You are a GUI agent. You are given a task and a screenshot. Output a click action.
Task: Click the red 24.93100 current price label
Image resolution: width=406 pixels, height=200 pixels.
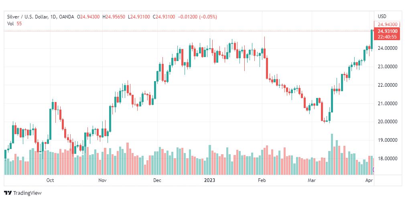(388, 31)
